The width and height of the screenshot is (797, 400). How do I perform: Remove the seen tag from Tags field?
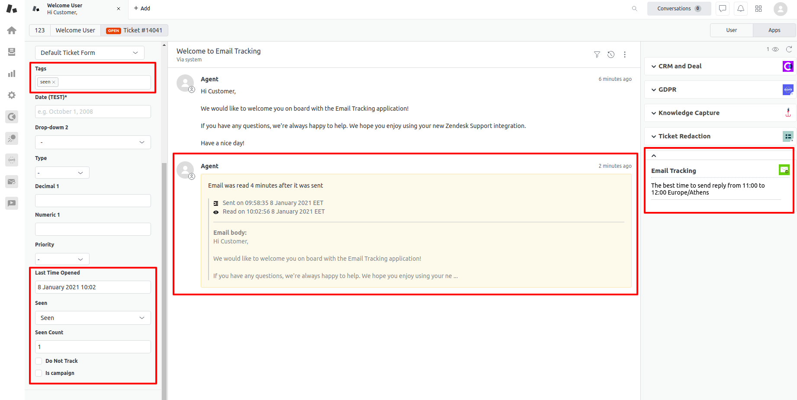click(x=54, y=82)
